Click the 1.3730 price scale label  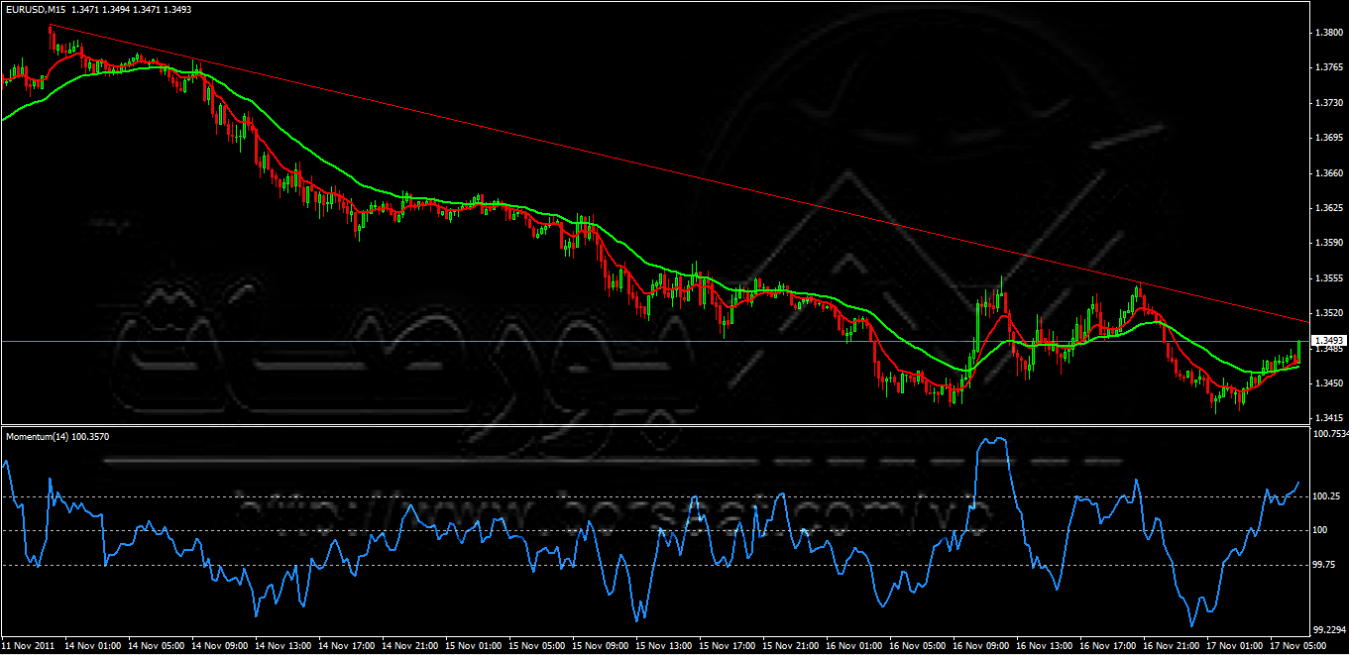point(1328,103)
